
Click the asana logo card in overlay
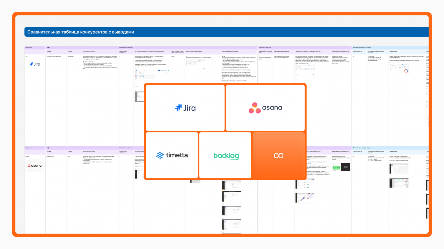pyautogui.click(x=265, y=108)
